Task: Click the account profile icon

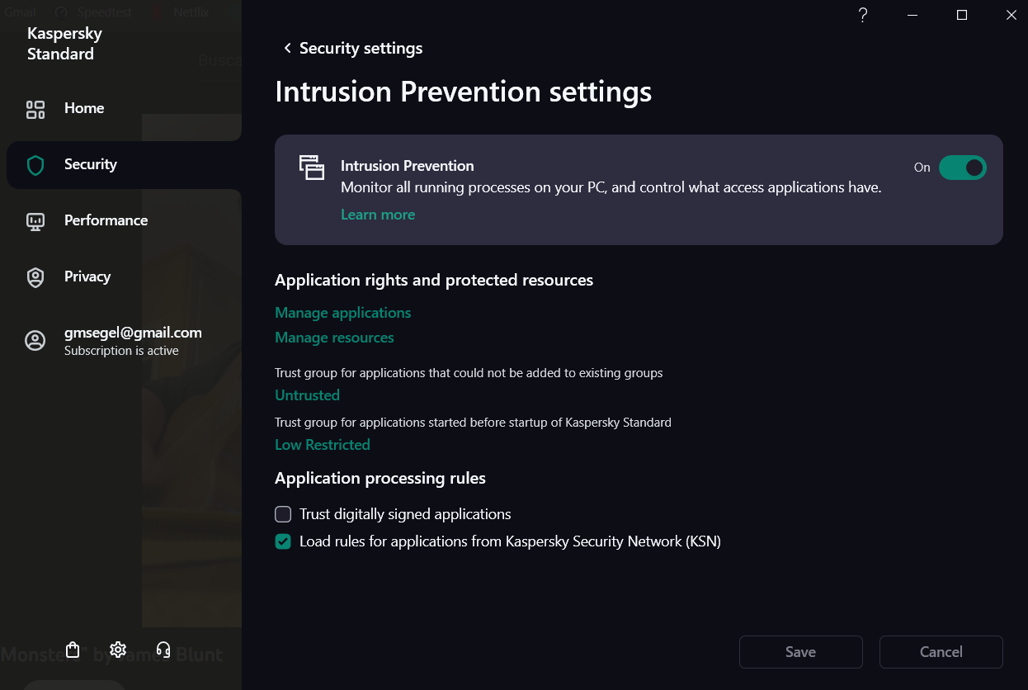Action: coord(35,341)
